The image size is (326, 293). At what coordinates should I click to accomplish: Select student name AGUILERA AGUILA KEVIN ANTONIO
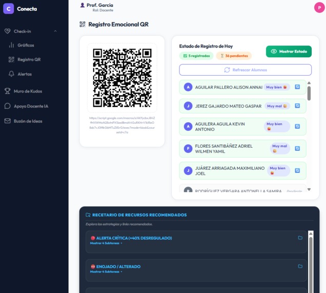tap(220, 127)
